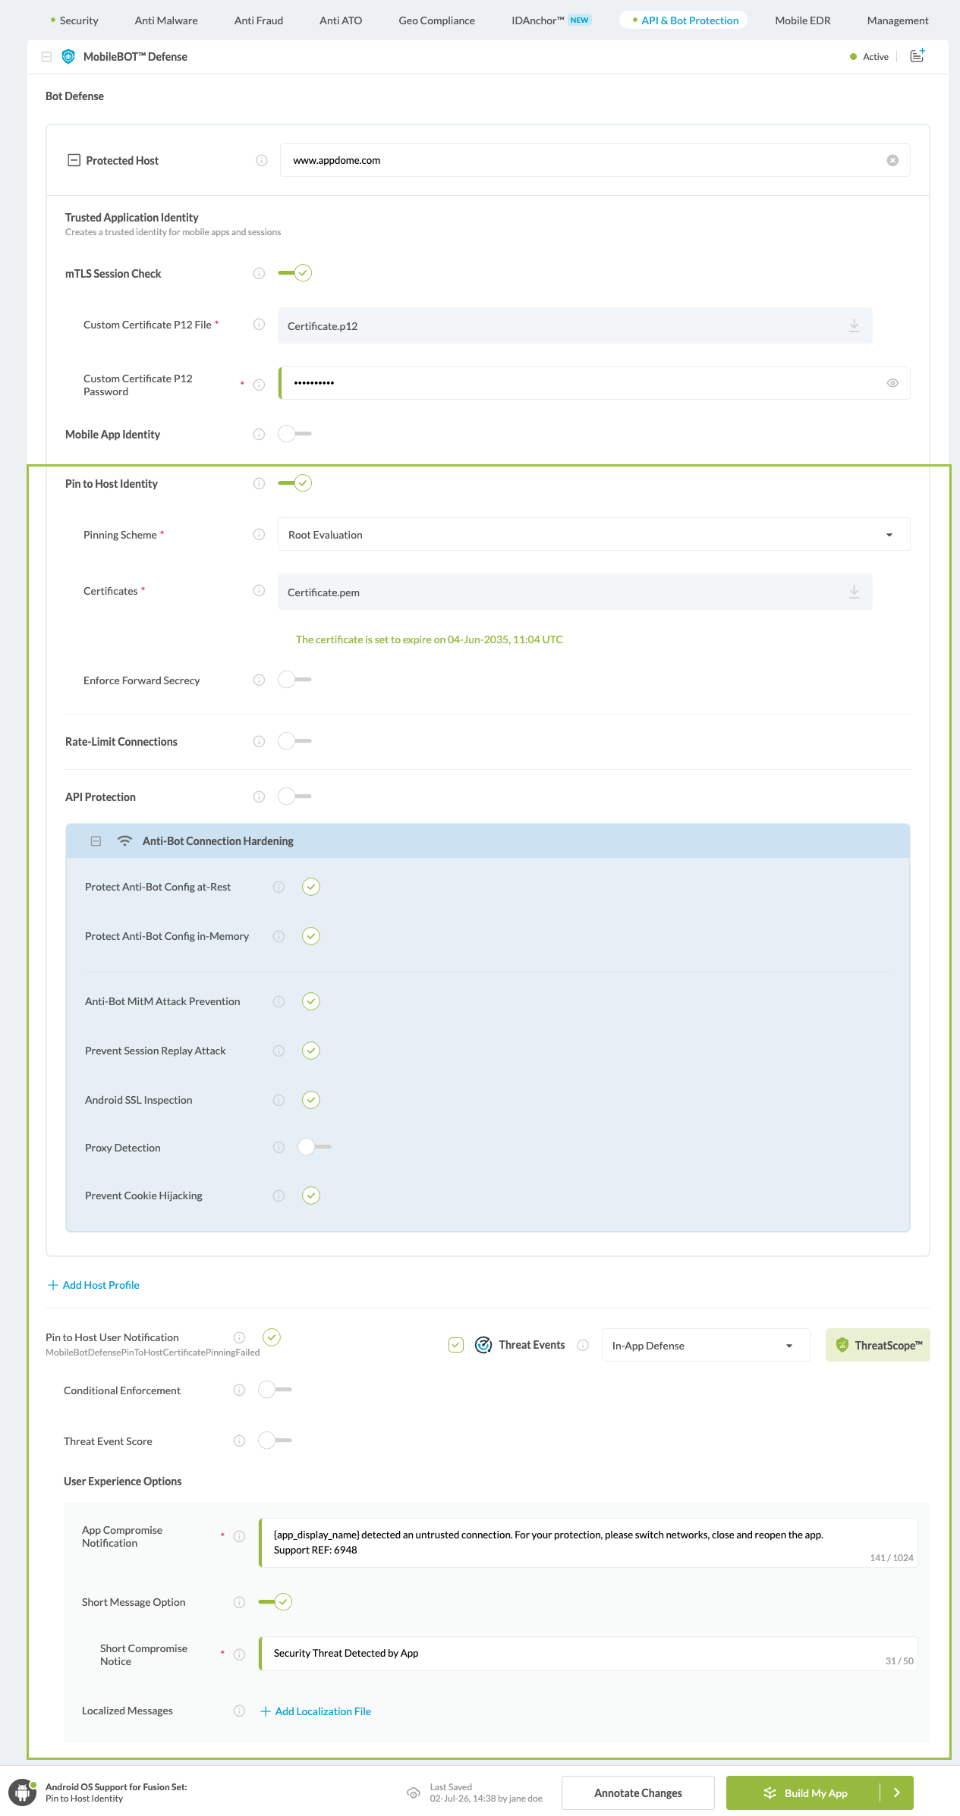Show info for Localized Messages
This screenshot has width=960, height=1816.
239,1711
